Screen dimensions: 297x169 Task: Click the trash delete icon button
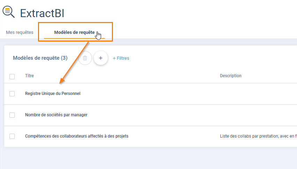point(85,58)
